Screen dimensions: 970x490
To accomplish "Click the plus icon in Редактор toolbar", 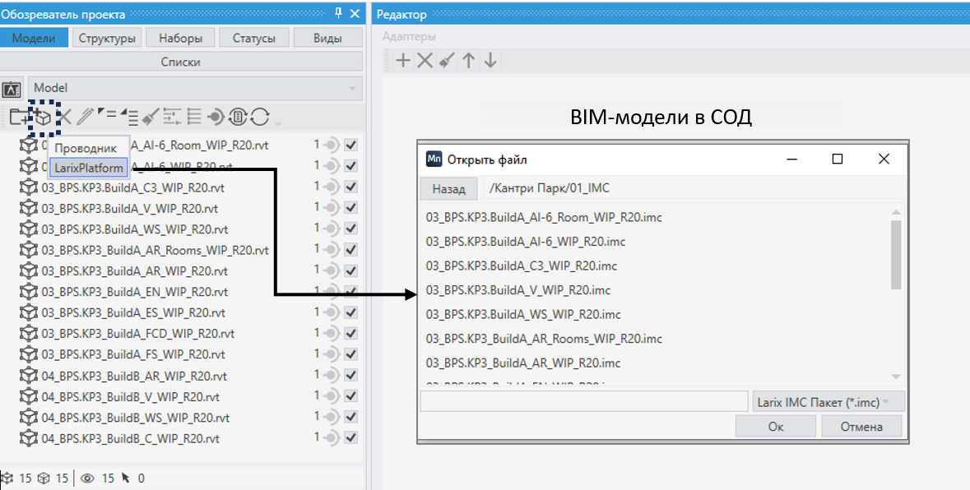I will [403, 60].
